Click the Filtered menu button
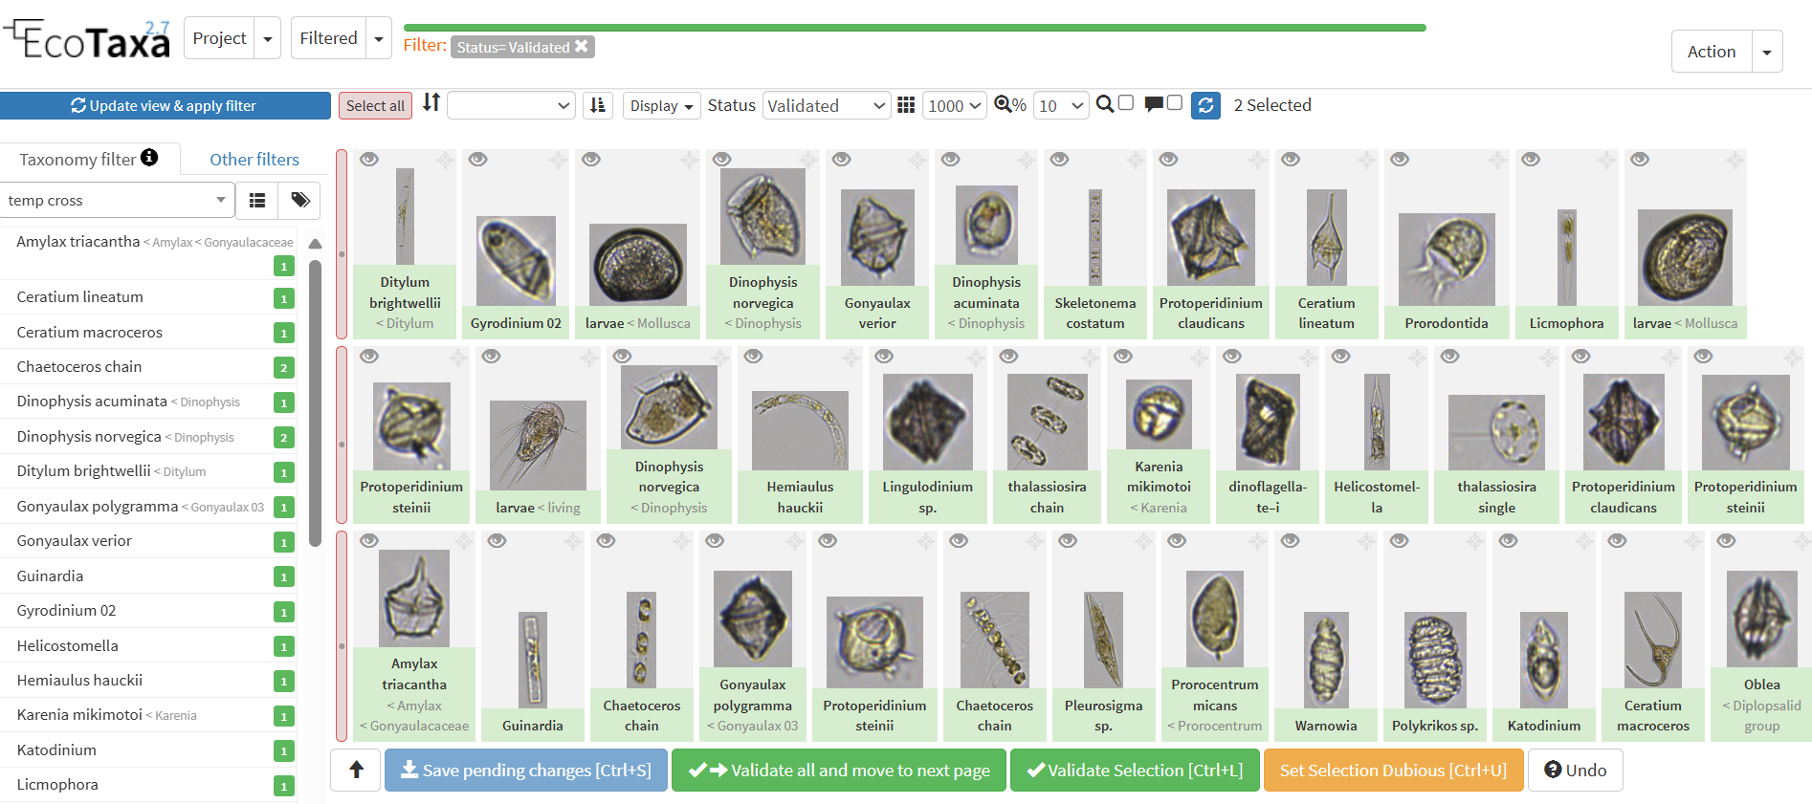This screenshot has width=1812, height=804. [328, 38]
